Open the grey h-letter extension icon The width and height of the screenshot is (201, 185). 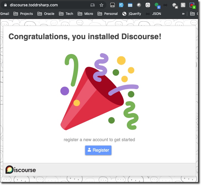click(183, 5)
